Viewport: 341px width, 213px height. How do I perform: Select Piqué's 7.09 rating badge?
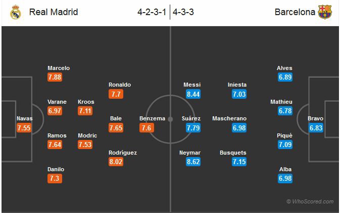285,145
